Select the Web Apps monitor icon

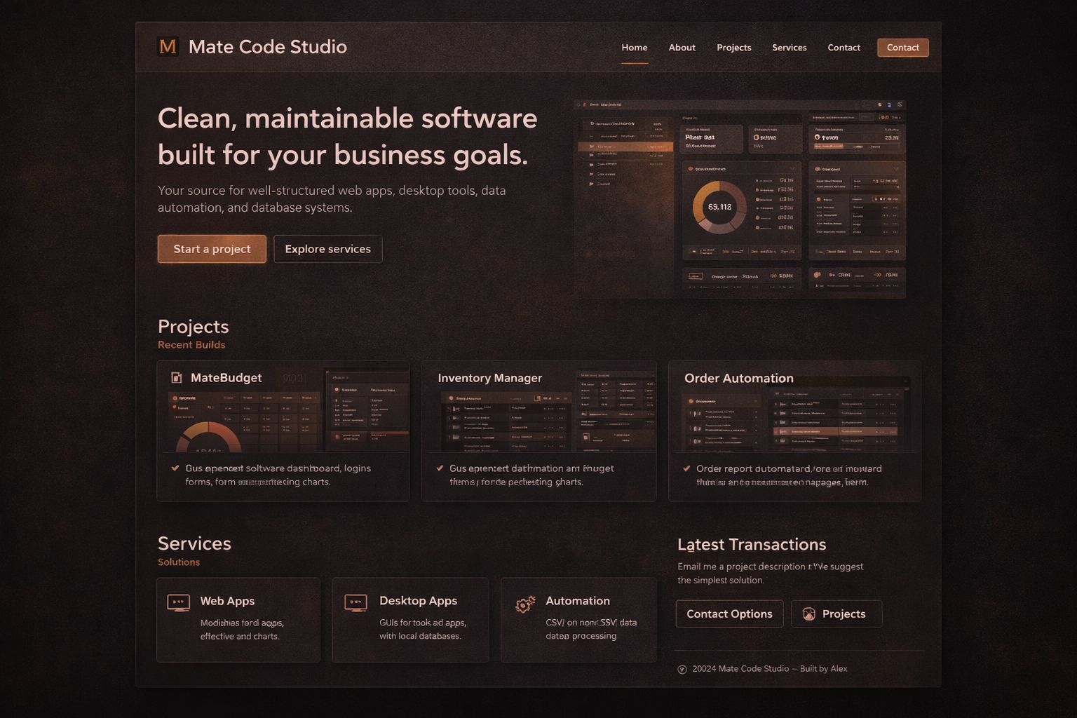178,602
